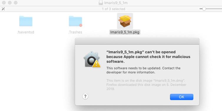Select the .fseventsd folder icon

[x=26, y=21]
